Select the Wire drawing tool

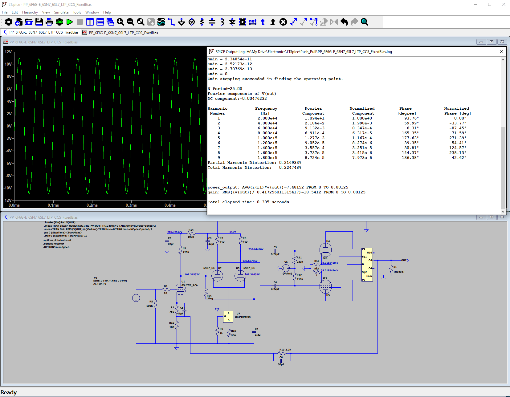pos(171,22)
